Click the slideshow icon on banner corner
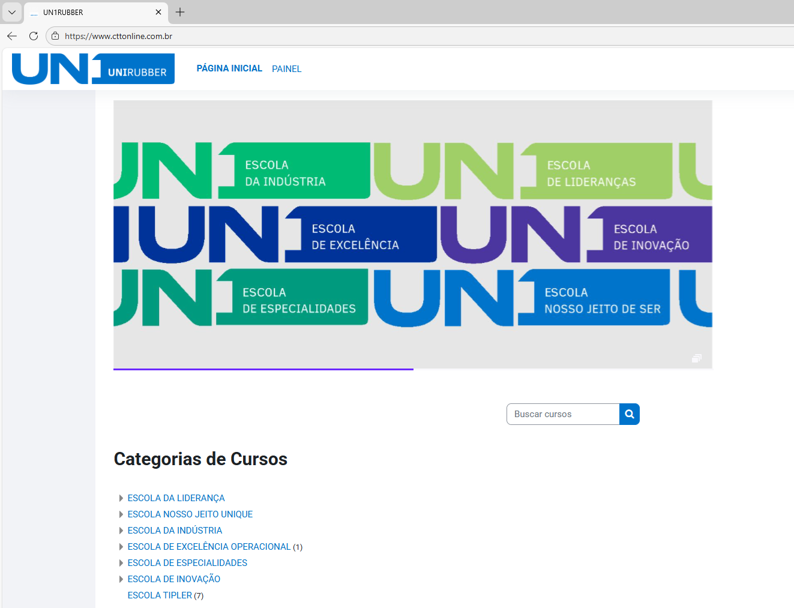The image size is (794, 608). pos(696,358)
